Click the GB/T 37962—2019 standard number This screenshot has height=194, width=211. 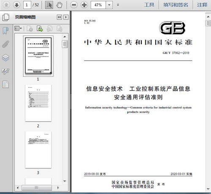(x=176, y=53)
